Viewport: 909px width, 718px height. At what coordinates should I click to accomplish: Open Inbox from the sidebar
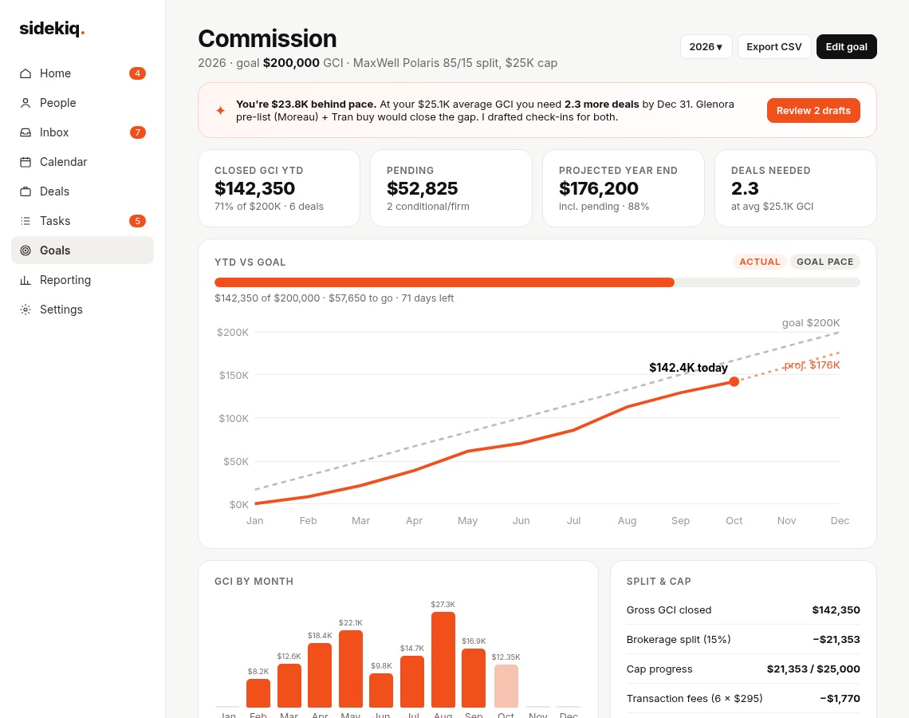82,132
